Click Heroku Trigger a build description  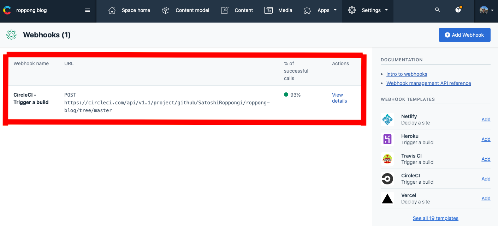(x=417, y=142)
